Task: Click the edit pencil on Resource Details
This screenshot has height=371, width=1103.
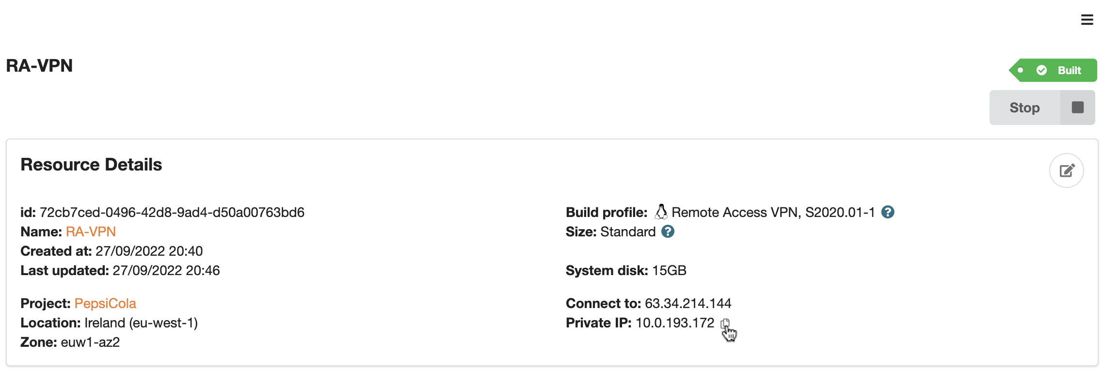Action: pyautogui.click(x=1066, y=170)
